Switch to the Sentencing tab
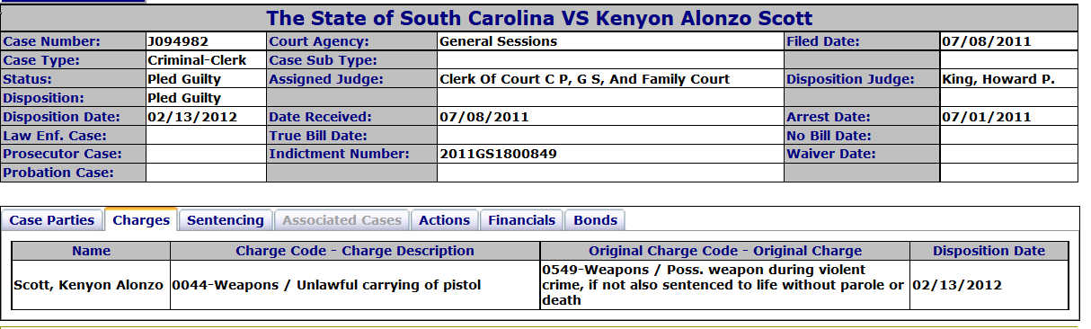 coord(226,220)
